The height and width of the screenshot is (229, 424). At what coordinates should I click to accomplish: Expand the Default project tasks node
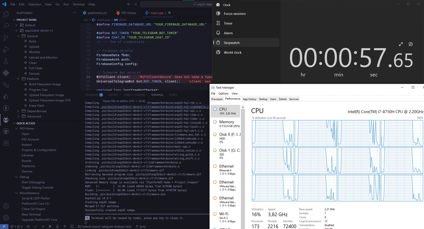16,25
